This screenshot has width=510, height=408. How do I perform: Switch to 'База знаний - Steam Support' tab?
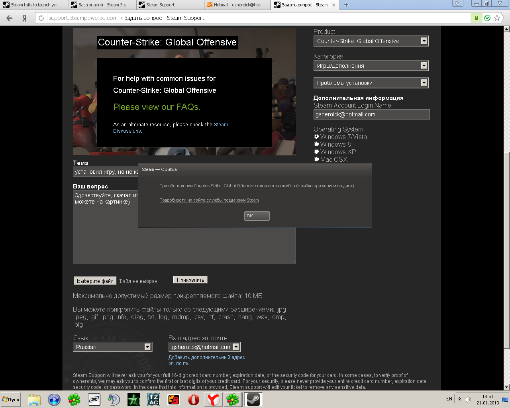102,5
